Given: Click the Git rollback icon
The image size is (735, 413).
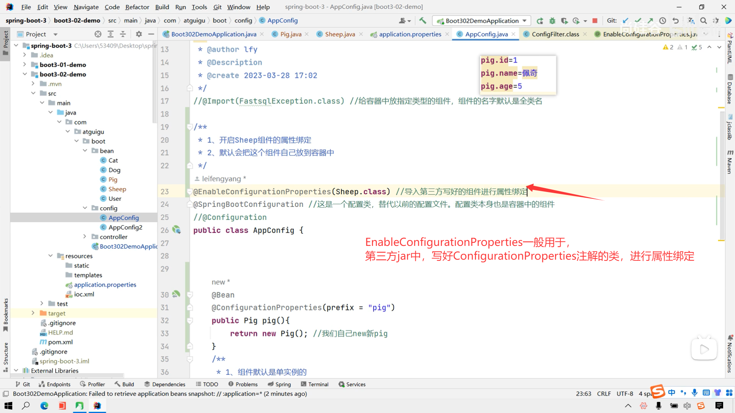Looking at the screenshot, I should pos(676,21).
